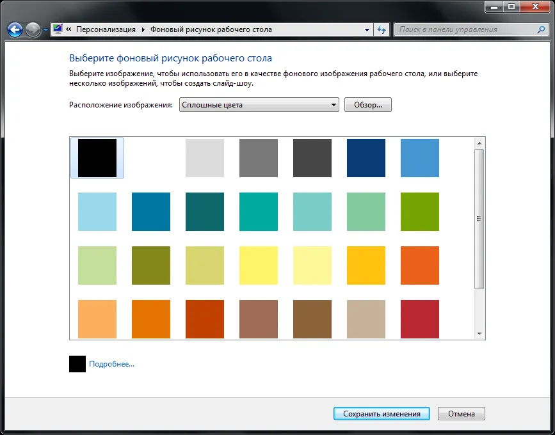Choose the khaki yellow swatch

tap(205, 265)
